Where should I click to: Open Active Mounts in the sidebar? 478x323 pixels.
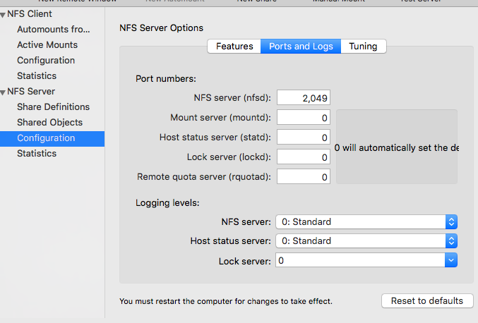pyautogui.click(x=47, y=44)
